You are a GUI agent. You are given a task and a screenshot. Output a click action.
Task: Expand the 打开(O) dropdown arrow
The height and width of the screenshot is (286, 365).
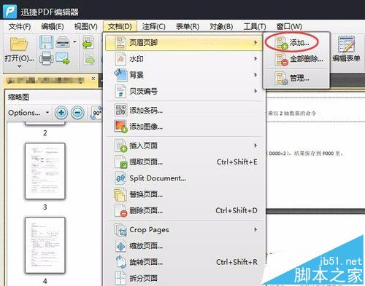click(19, 66)
